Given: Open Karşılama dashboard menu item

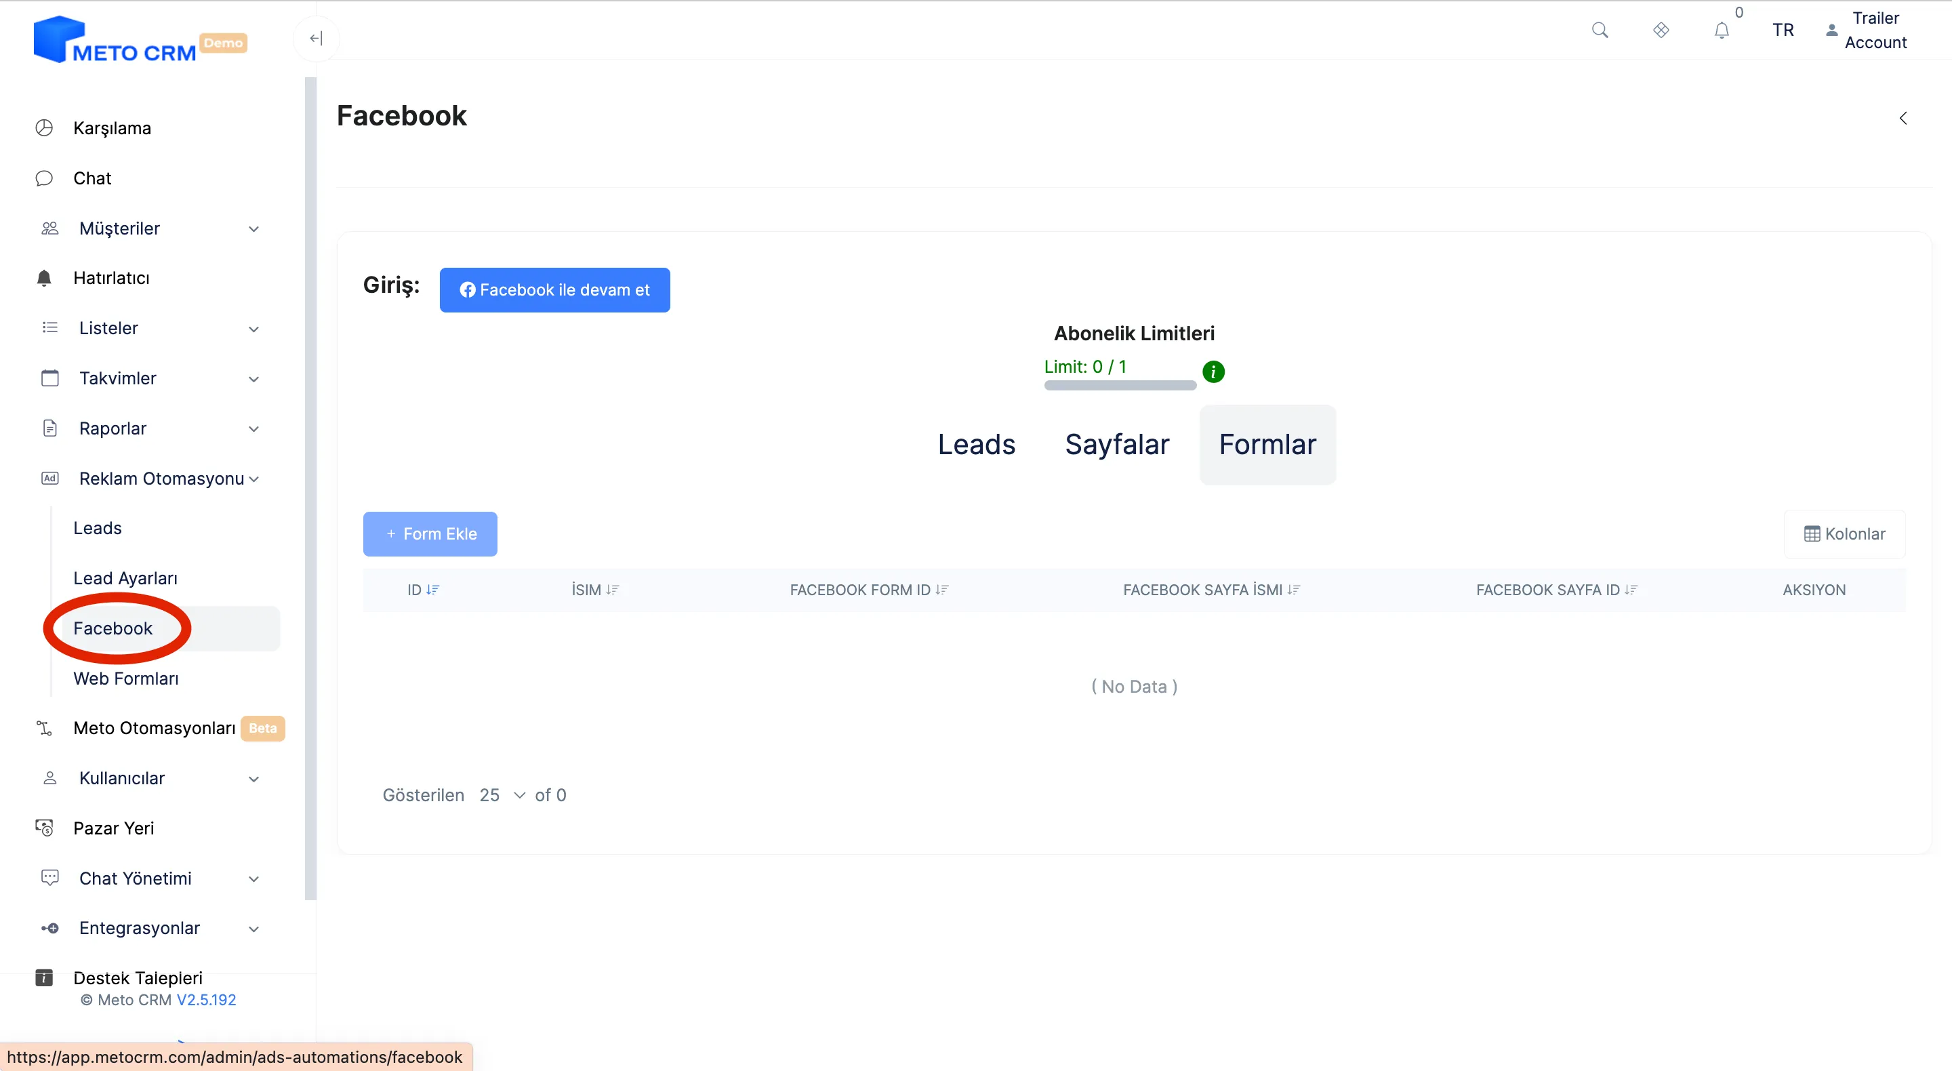Looking at the screenshot, I should point(112,128).
